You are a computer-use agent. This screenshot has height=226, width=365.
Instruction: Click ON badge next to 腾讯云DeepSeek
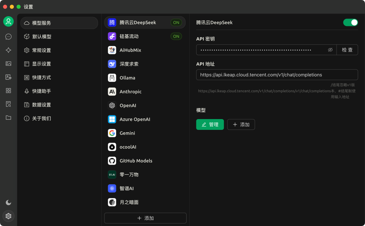pos(176,23)
